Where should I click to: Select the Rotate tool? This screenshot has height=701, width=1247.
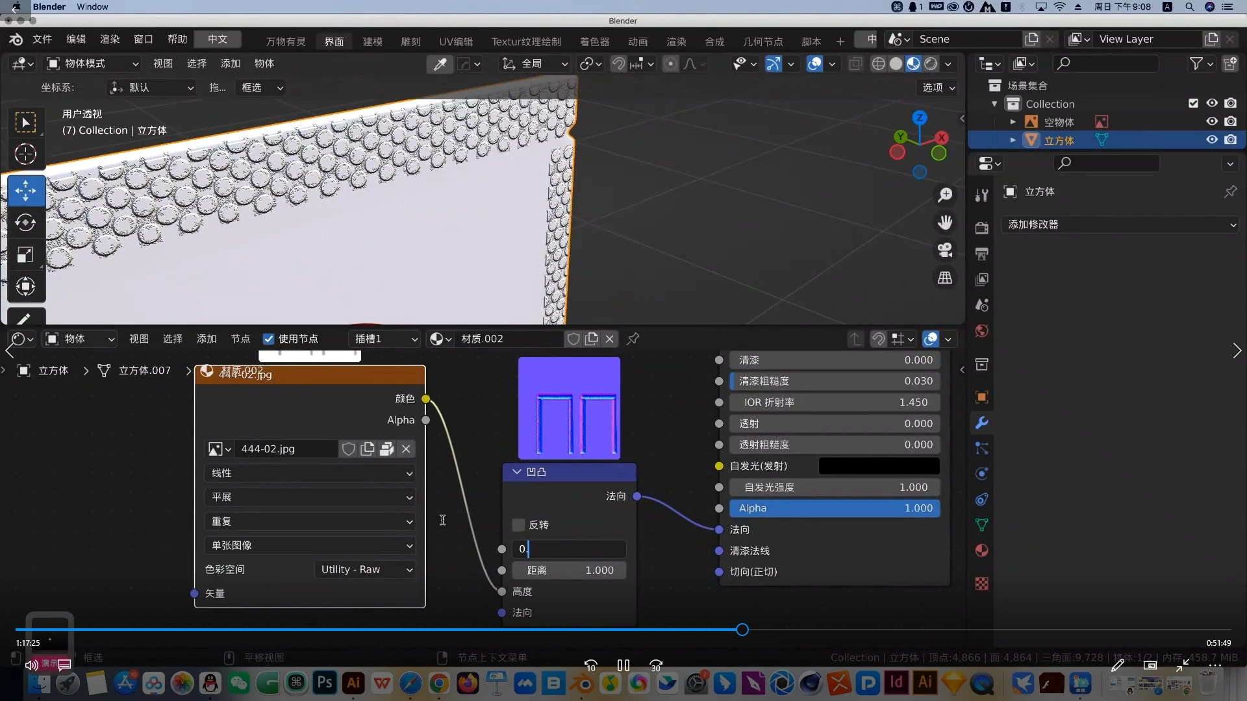click(25, 223)
